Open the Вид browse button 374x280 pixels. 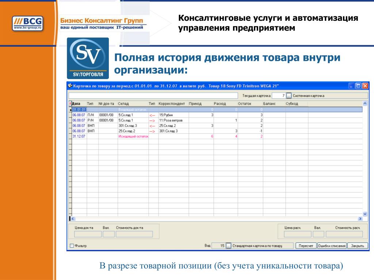pyautogui.click(x=228, y=245)
